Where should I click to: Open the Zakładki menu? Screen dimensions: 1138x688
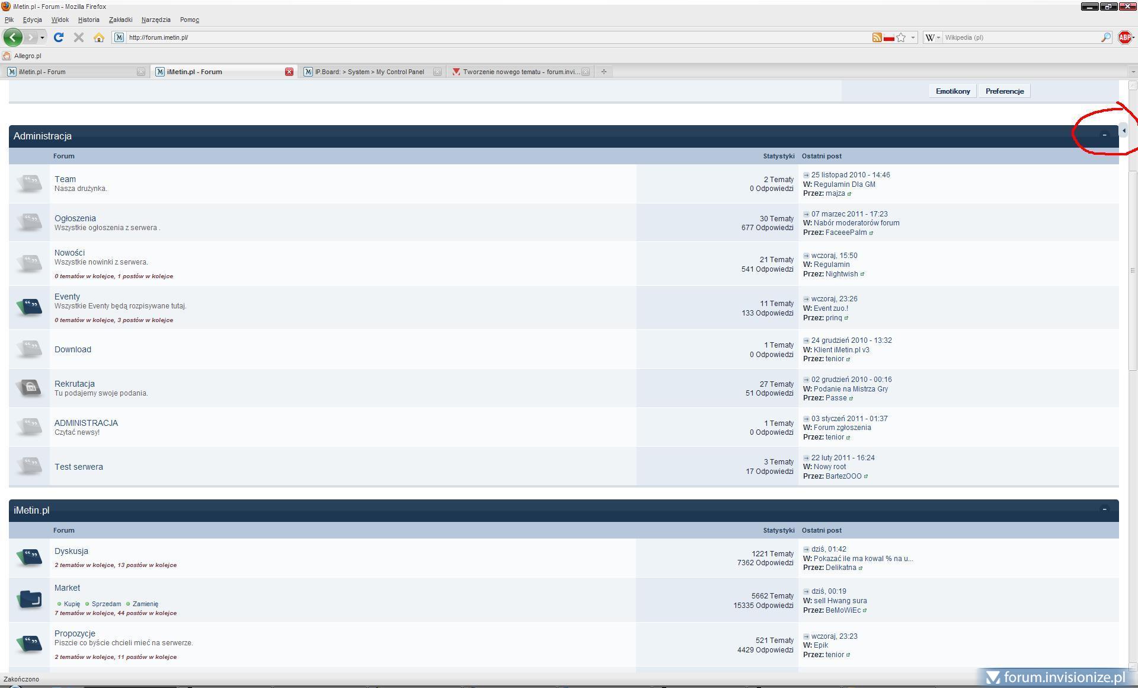point(120,20)
